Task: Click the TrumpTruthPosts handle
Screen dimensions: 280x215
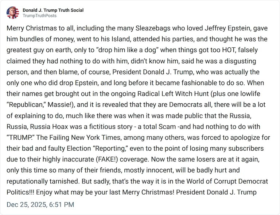Action: (x=39, y=16)
